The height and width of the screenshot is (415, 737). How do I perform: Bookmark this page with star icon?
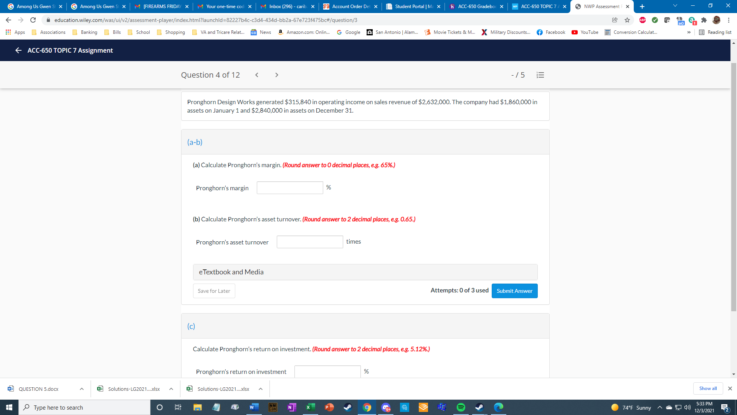point(627,20)
